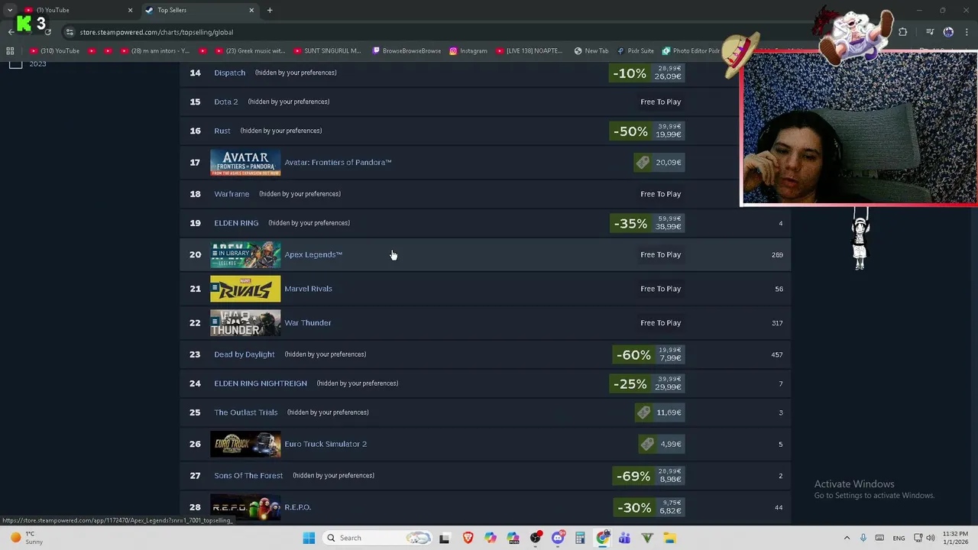Show hidden system tray icons
This screenshot has width=978, height=550.
pyautogui.click(x=847, y=538)
